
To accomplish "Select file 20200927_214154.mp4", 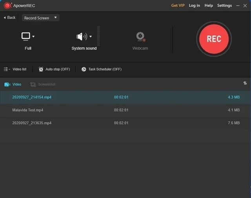I will coord(125,97).
